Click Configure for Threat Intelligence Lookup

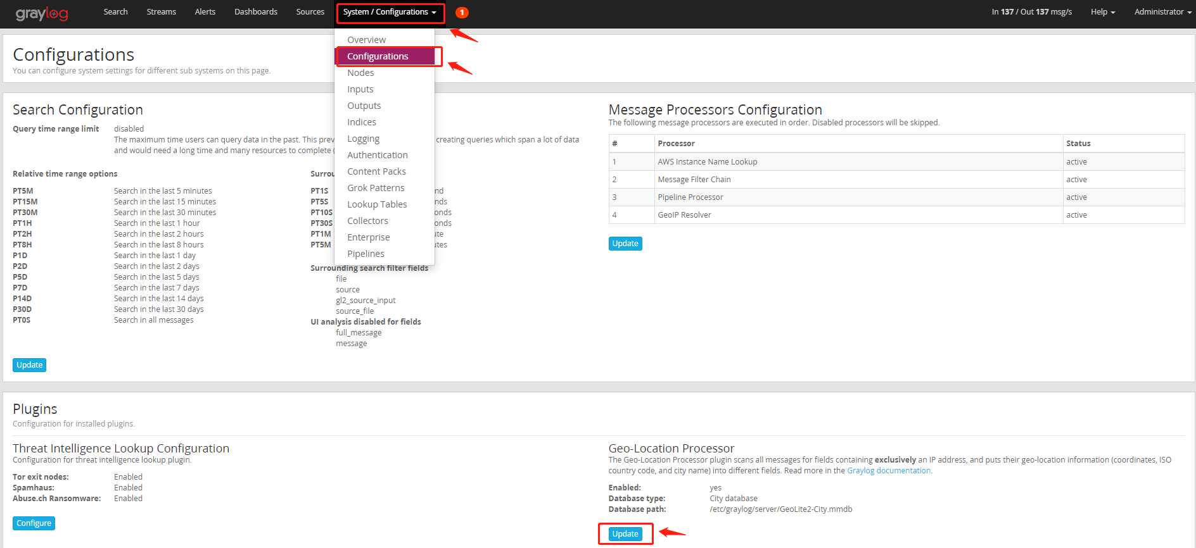(34, 523)
